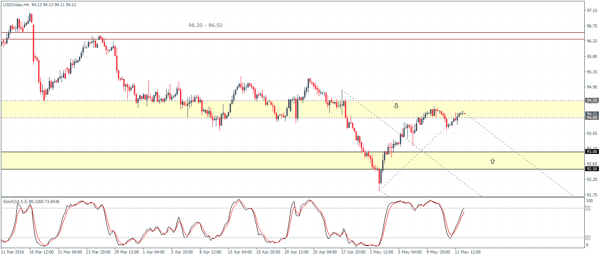
Task: Click the 91.75 value on the price axis
Action: point(592,195)
